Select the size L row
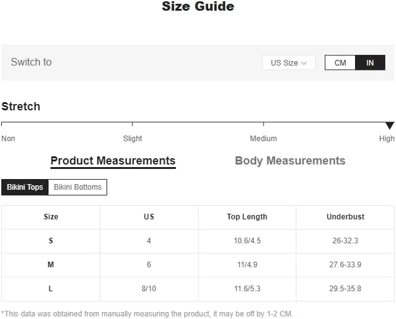Screen dimensions: 396x319 click(x=51, y=289)
